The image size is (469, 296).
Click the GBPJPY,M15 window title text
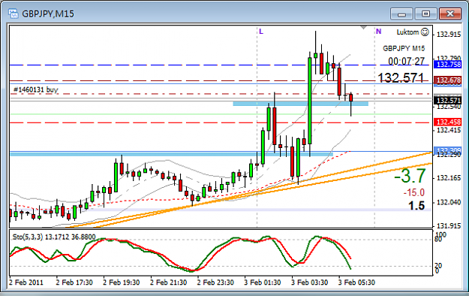pos(48,14)
